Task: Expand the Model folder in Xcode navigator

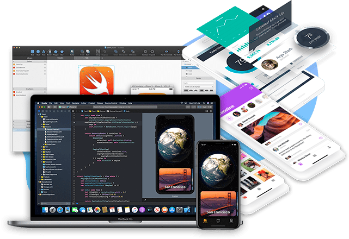Action: (x=41, y=124)
